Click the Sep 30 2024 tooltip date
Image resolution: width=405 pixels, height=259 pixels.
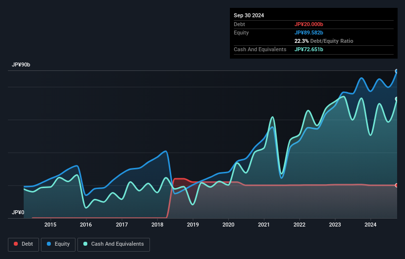click(249, 15)
